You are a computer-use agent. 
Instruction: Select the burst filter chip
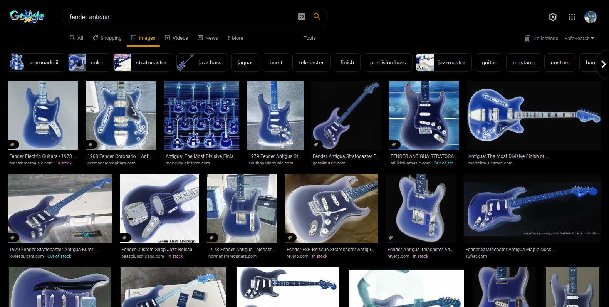(x=276, y=62)
